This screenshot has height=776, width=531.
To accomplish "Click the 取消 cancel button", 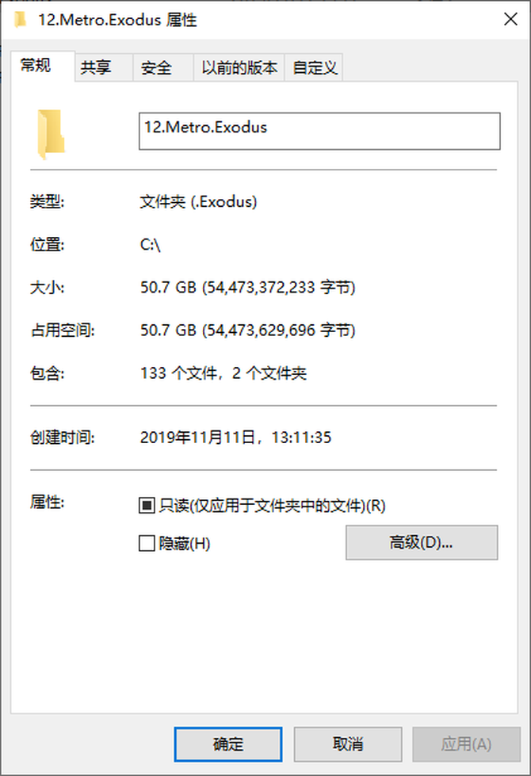I will coord(348,744).
